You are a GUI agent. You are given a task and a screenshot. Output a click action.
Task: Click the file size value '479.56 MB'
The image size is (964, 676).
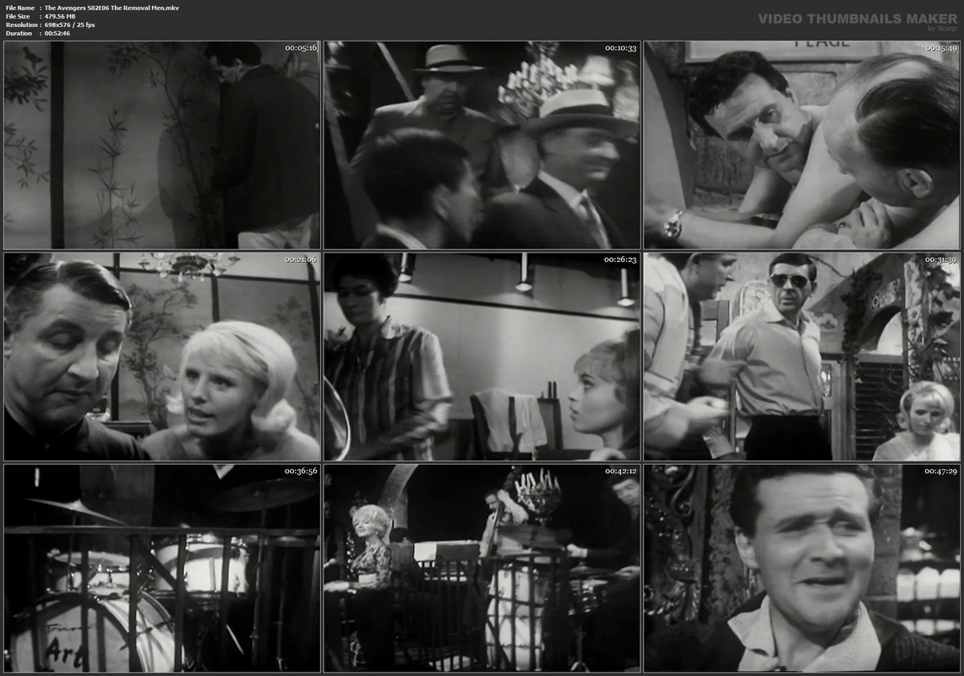coord(60,17)
